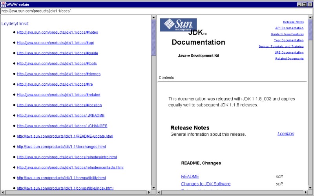Screen dimensions: 314x196
Task: Click left pane horizontal scroll left arrow
Action: coord(3,192)
